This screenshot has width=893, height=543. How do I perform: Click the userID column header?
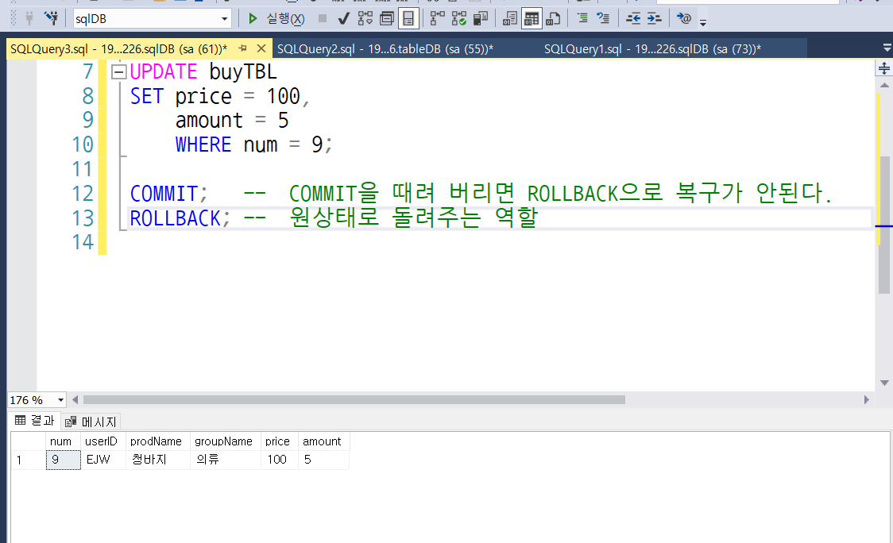(103, 441)
